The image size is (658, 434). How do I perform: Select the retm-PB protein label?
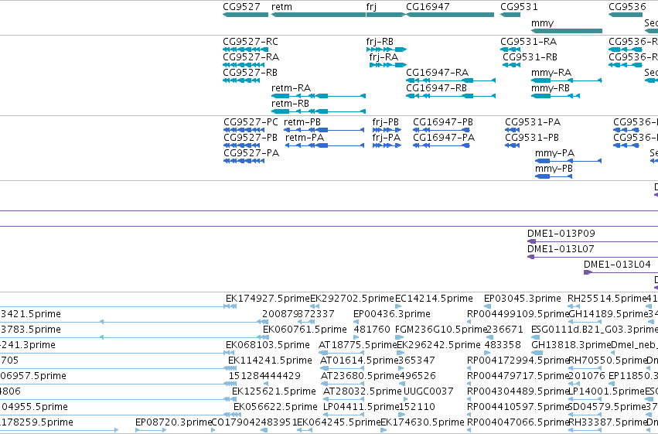302,122
